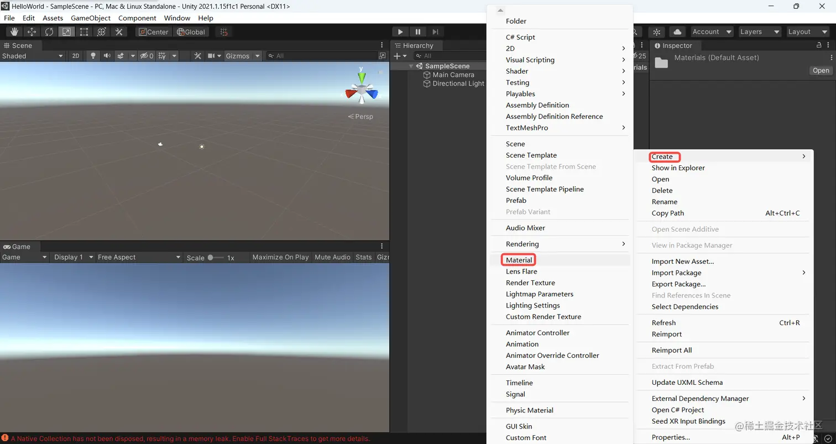Open the Services settings sun-gear icon
The height and width of the screenshot is (444, 836).
point(656,32)
